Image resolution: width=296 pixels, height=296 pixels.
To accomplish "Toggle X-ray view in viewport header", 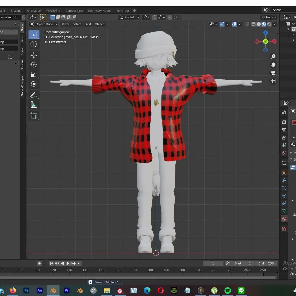I will pyautogui.click(x=246, y=24).
